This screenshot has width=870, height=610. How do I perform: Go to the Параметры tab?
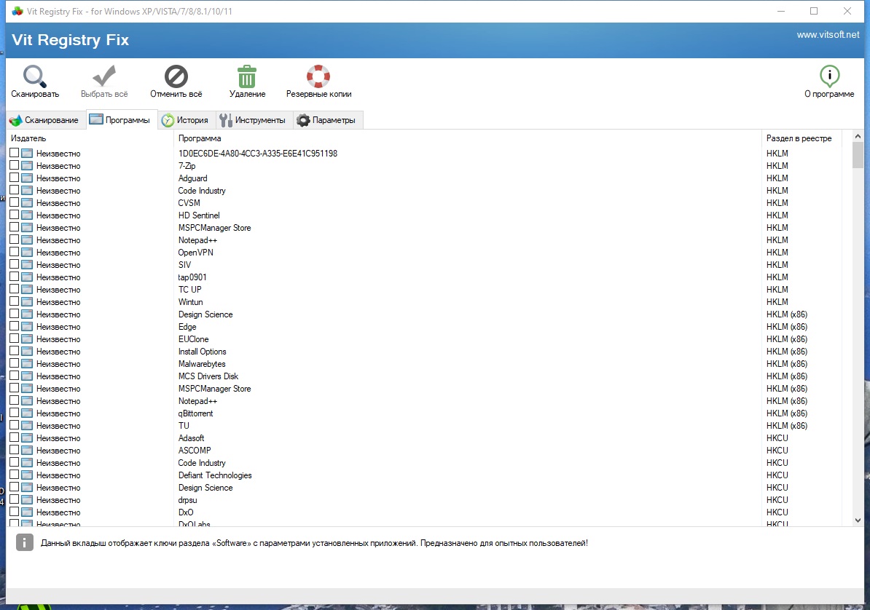[x=327, y=120]
